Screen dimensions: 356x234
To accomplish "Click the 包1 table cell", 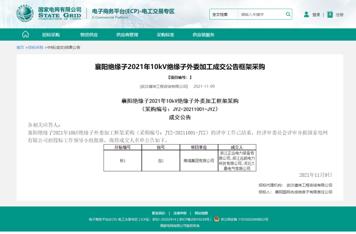I will (x=161, y=161).
